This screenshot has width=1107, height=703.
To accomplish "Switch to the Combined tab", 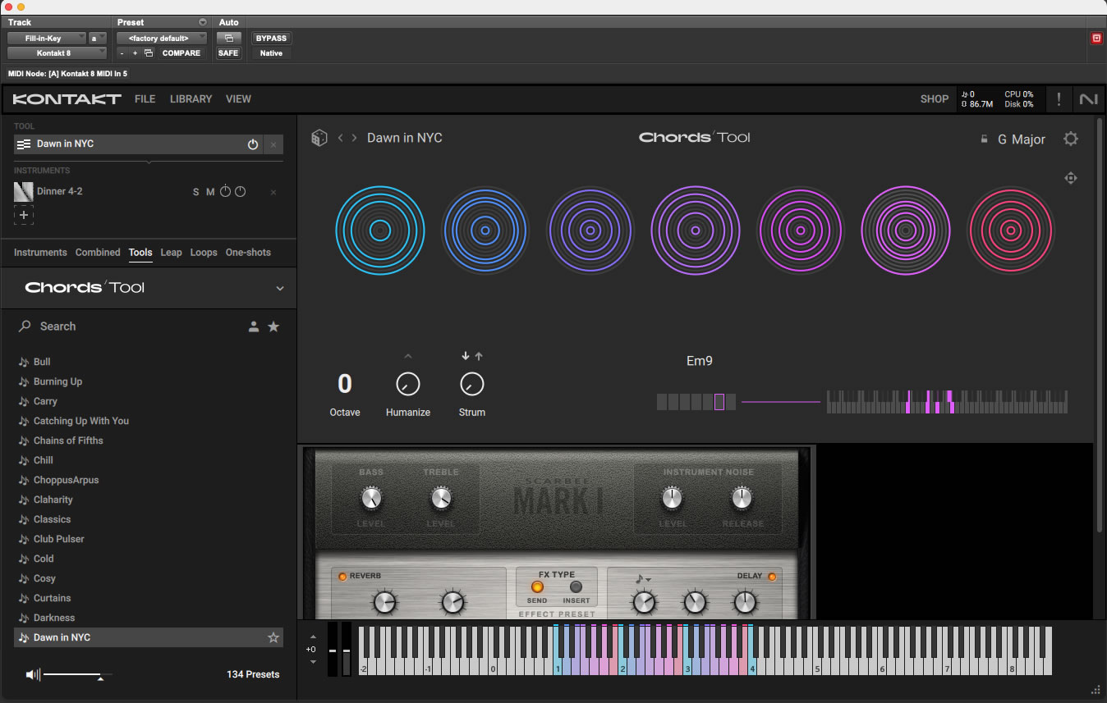I will click(x=98, y=253).
